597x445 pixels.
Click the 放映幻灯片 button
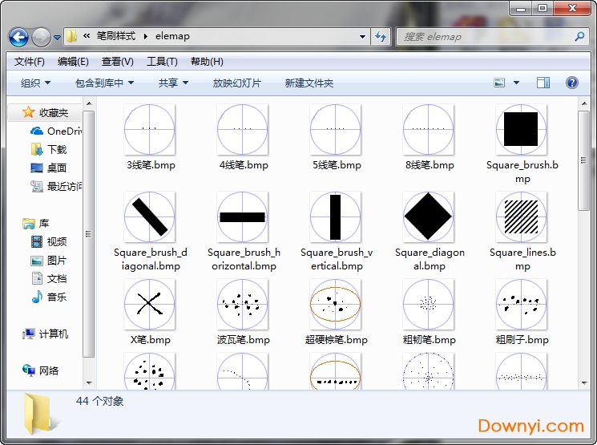click(x=236, y=83)
